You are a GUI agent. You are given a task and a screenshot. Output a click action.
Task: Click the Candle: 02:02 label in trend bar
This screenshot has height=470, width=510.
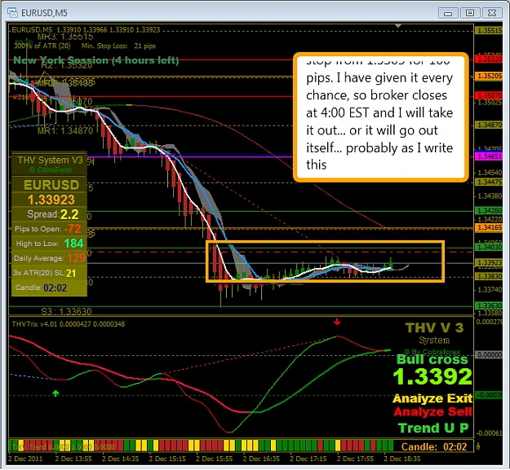pyautogui.click(x=434, y=447)
